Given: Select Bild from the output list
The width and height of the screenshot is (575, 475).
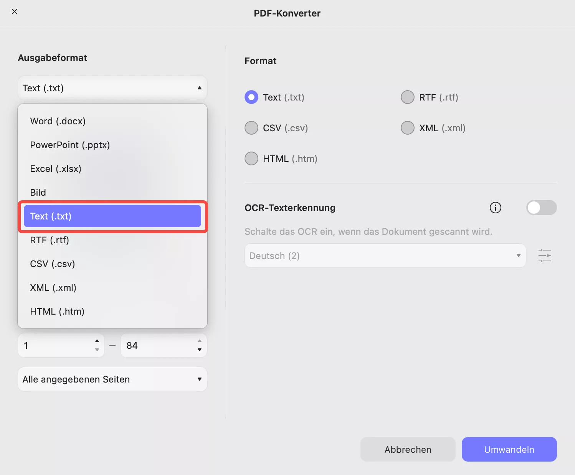Looking at the screenshot, I should (38, 192).
